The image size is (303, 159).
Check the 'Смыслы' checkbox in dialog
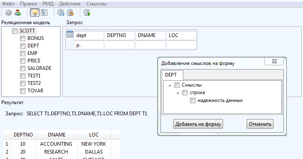tap(177, 85)
